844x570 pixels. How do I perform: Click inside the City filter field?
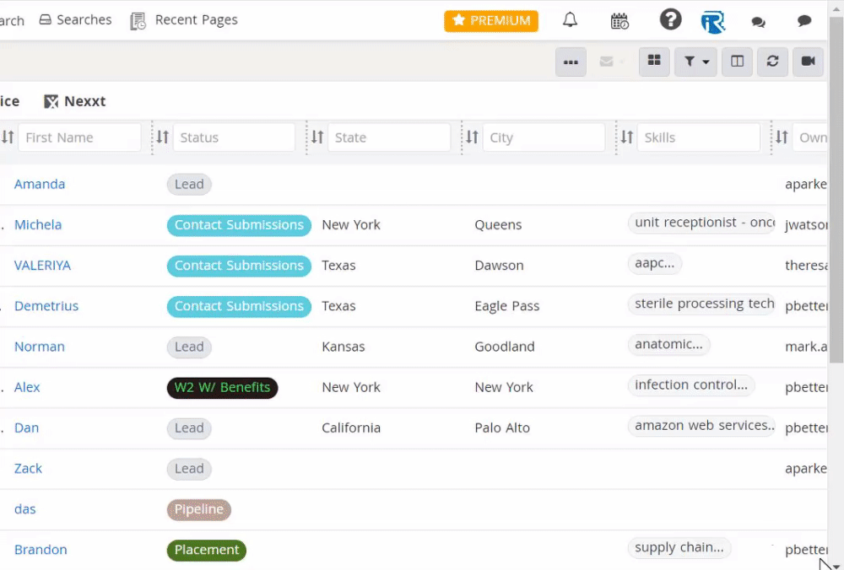tap(544, 137)
